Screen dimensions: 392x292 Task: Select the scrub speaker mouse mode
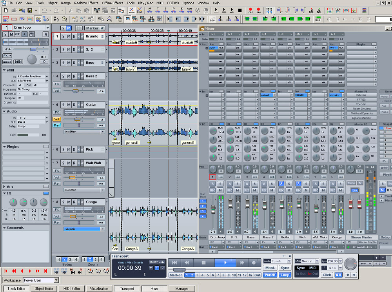click(101, 19)
